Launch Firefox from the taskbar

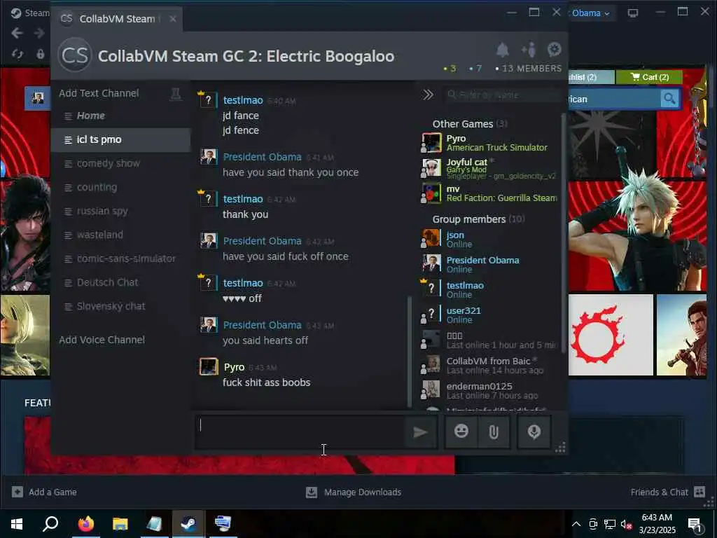85,523
